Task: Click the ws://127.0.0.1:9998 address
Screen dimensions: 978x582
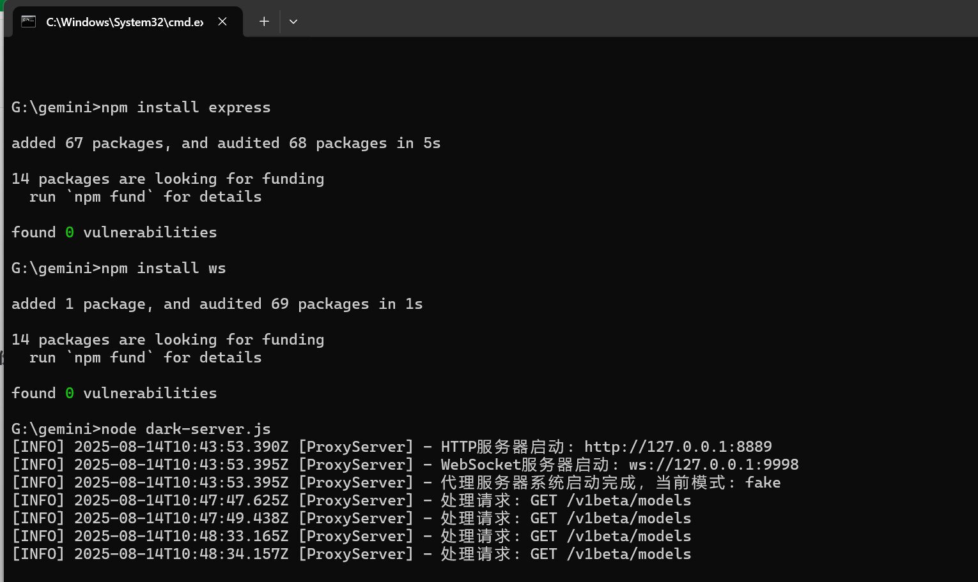Action: coord(713,465)
